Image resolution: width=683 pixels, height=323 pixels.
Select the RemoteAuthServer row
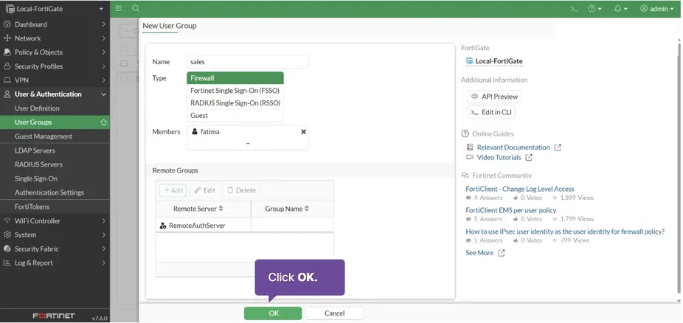(244, 225)
